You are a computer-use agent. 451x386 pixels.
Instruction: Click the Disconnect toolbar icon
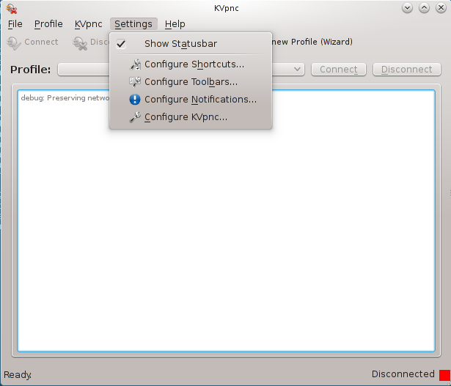click(x=80, y=43)
